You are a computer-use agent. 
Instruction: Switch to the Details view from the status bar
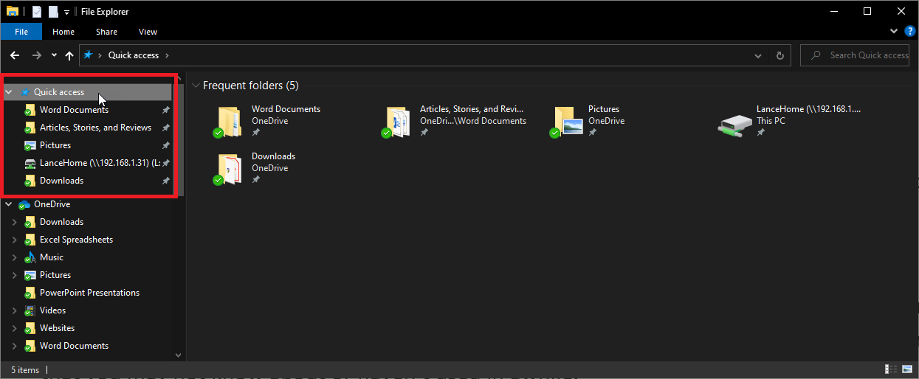[x=890, y=369]
